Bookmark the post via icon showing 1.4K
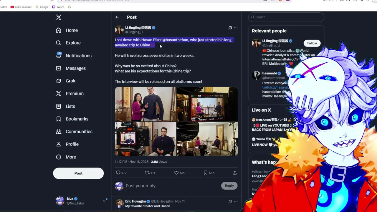Image resolution: width=377 pixels, height=212 pixels. coord(206,173)
